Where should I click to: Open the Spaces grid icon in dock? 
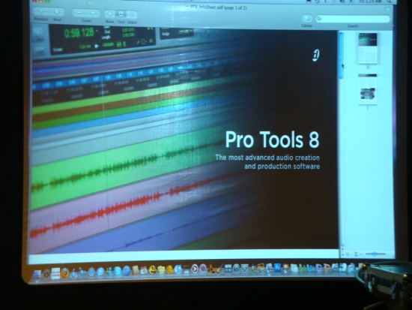pos(228,269)
